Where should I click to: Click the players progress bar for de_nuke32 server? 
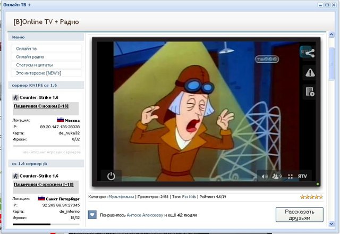(x=46, y=146)
